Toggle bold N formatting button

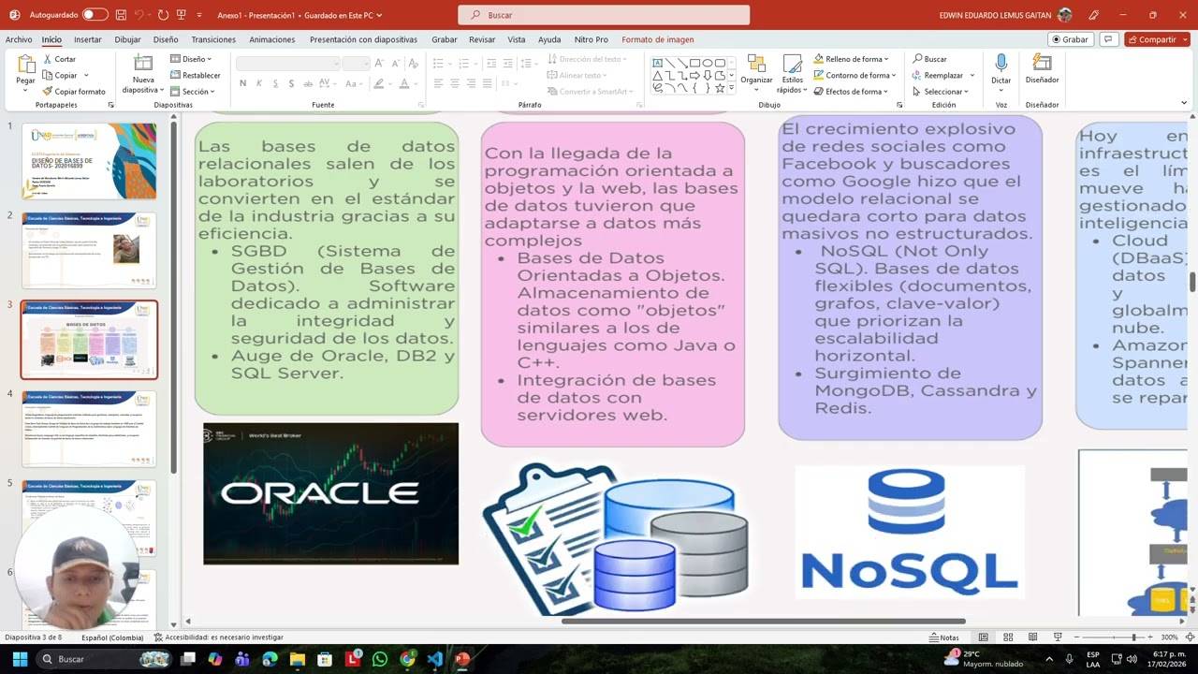(242, 83)
